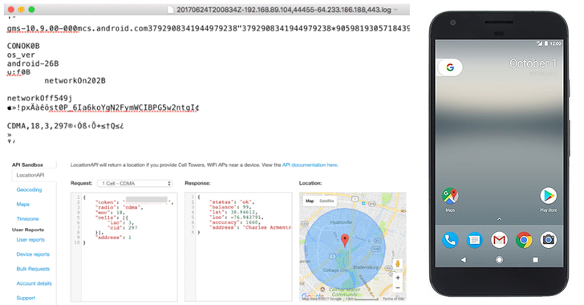This screenshot has width=584, height=305.
Task: Open the Maps app on phone
Action: click(x=450, y=196)
